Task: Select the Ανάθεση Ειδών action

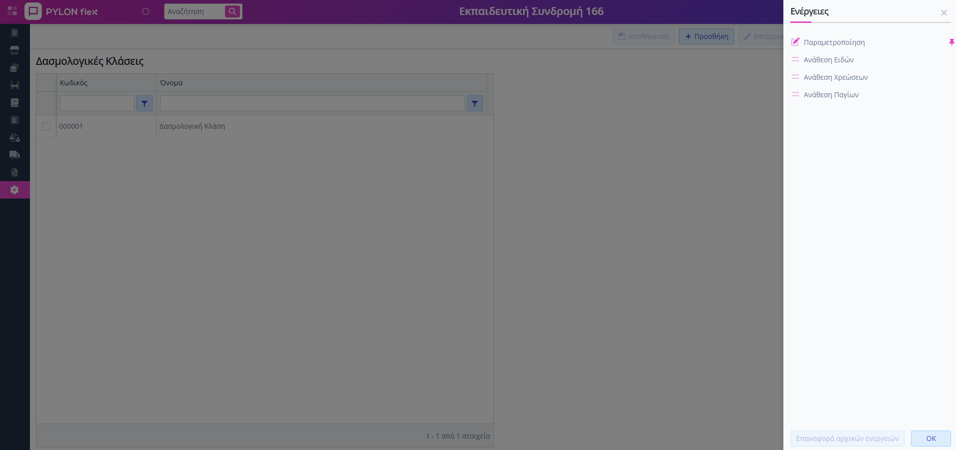Action: (x=828, y=60)
